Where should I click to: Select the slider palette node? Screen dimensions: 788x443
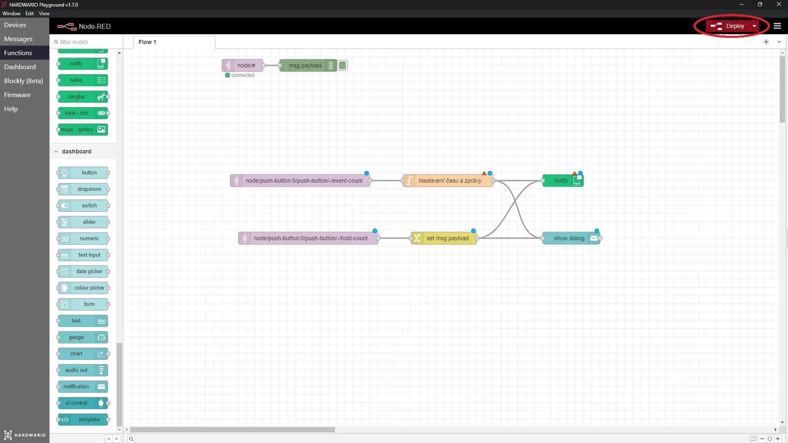tap(83, 222)
